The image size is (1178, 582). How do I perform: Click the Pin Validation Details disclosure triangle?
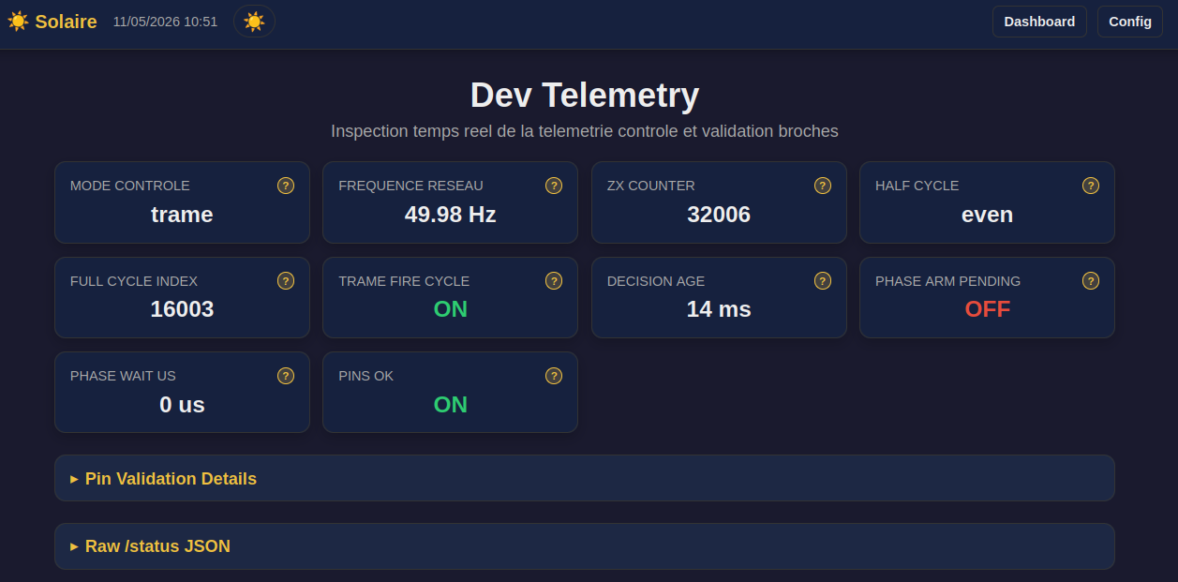(x=74, y=479)
